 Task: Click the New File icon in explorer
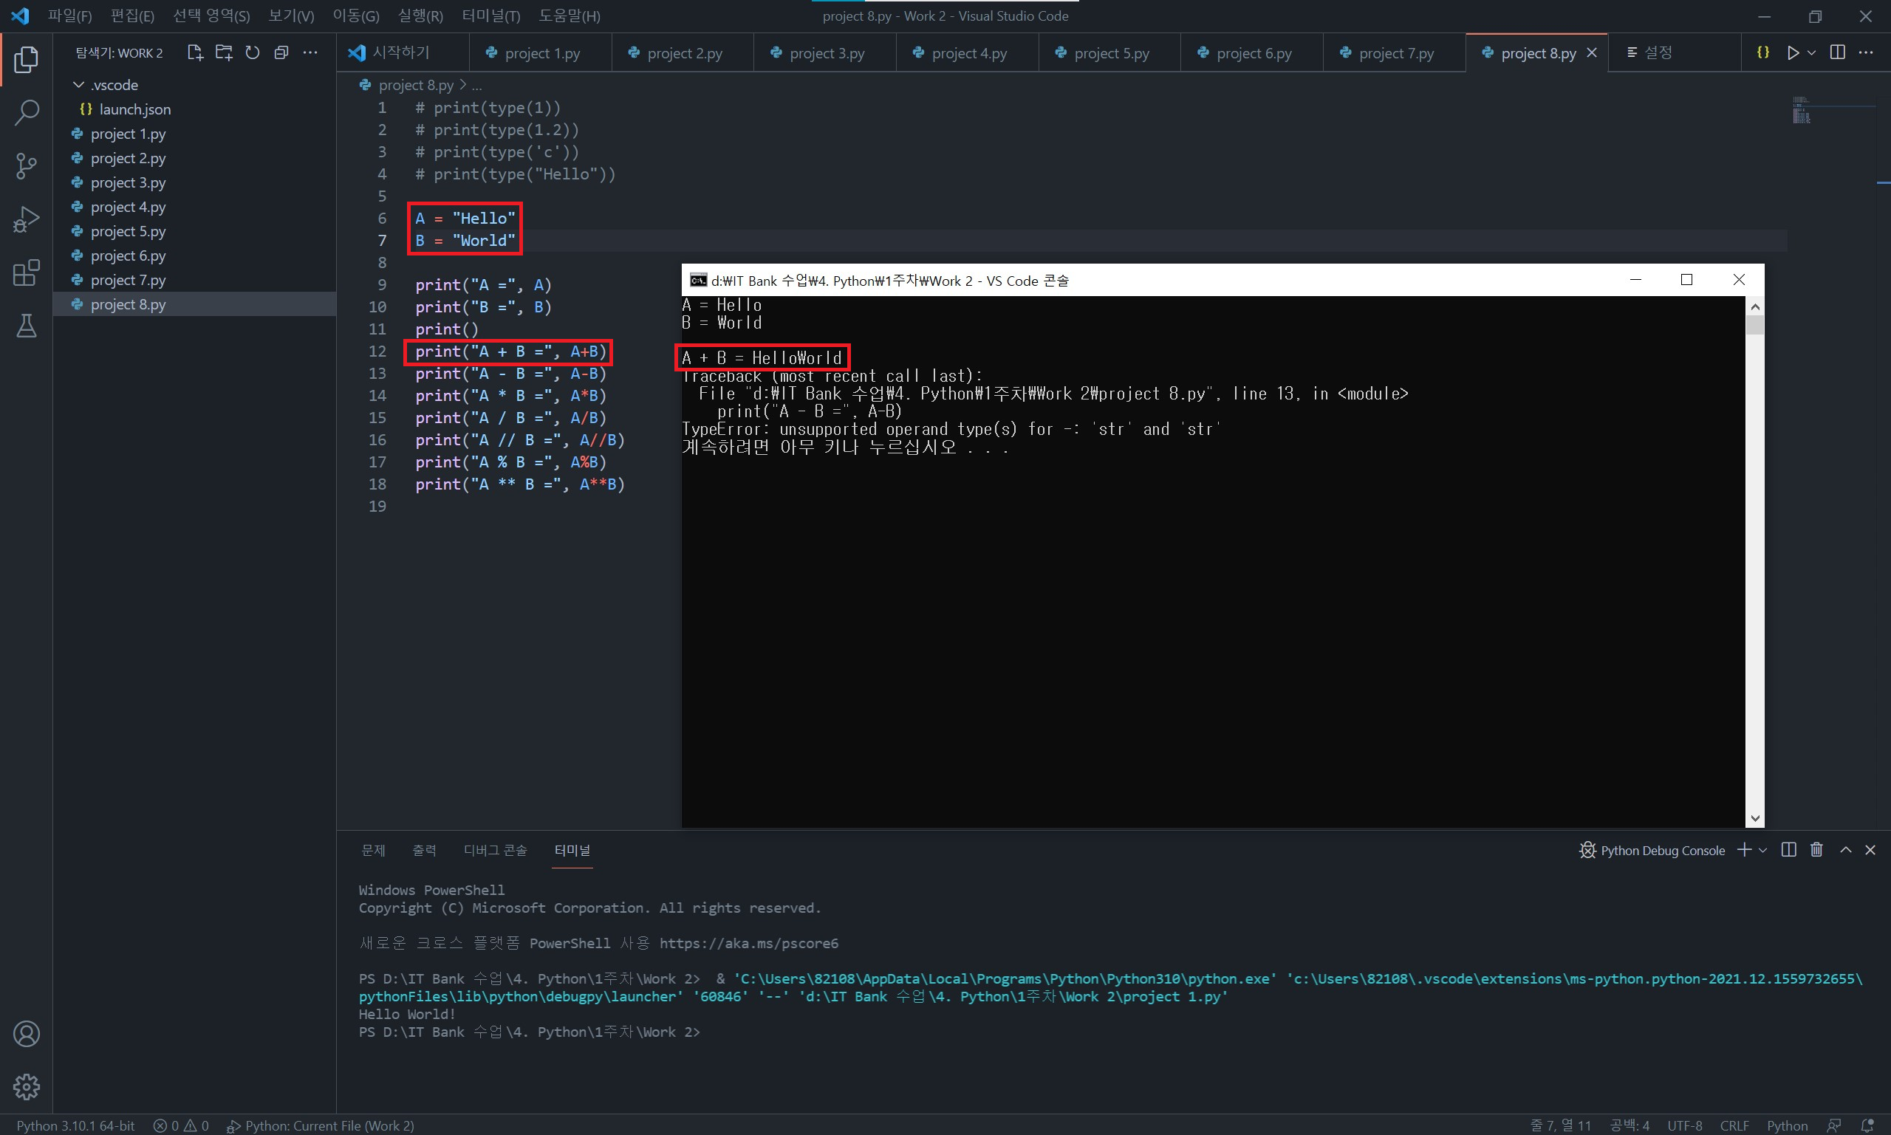[195, 52]
